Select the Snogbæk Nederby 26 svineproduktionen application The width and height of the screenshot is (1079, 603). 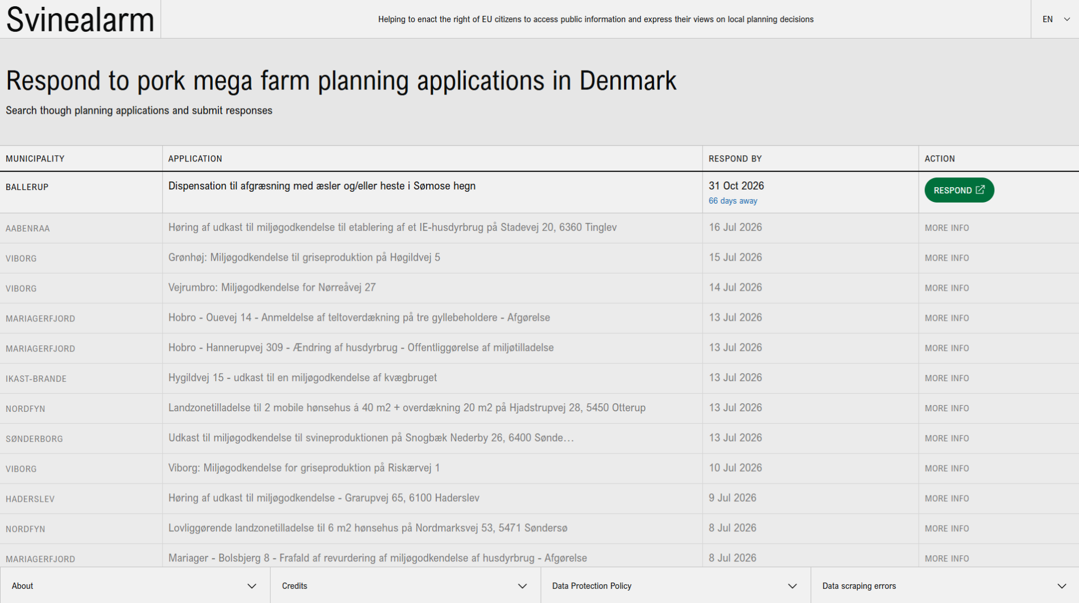click(x=371, y=438)
